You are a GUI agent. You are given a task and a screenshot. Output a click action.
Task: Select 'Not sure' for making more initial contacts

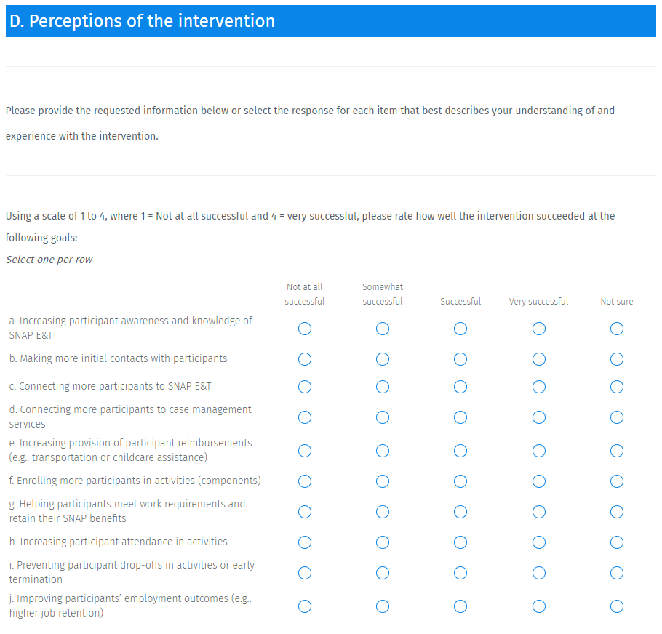point(617,359)
